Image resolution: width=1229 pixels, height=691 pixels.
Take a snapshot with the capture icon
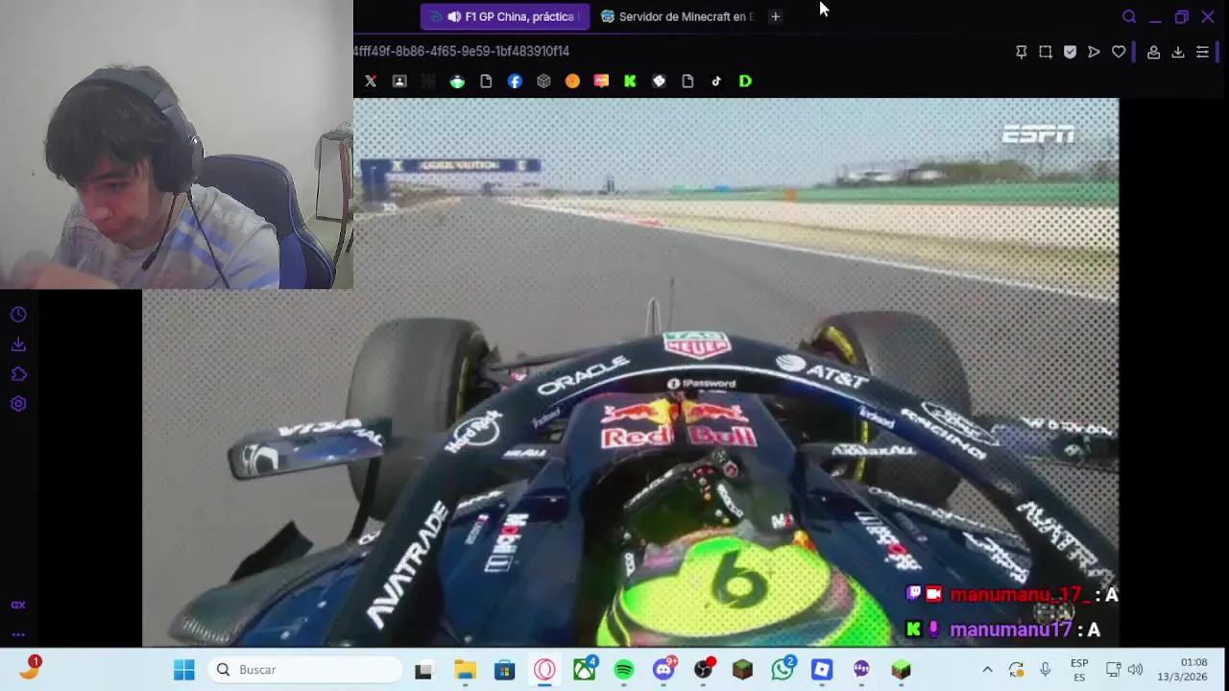[x=1046, y=52]
